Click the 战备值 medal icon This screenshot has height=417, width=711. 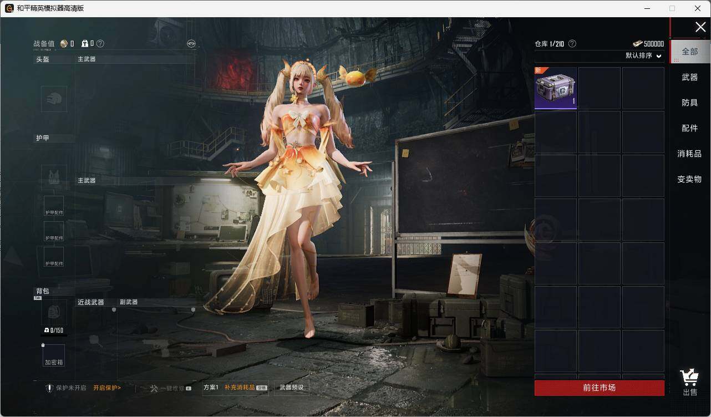point(64,44)
